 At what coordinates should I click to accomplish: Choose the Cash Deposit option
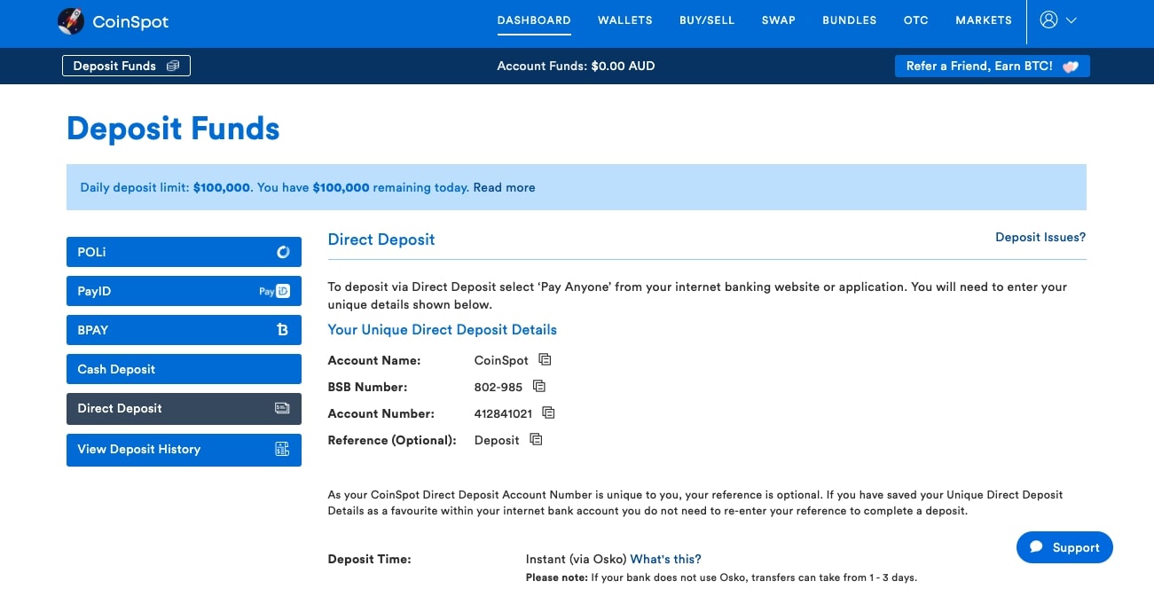click(x=184, y=369)
